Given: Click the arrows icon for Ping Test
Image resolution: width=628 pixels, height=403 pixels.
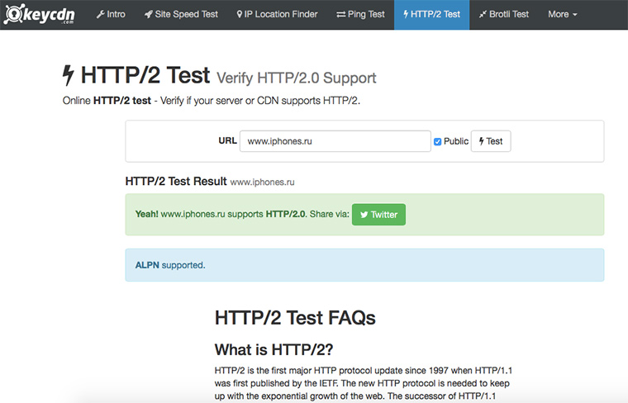Looking at the screenshot, I should point(341,15).
